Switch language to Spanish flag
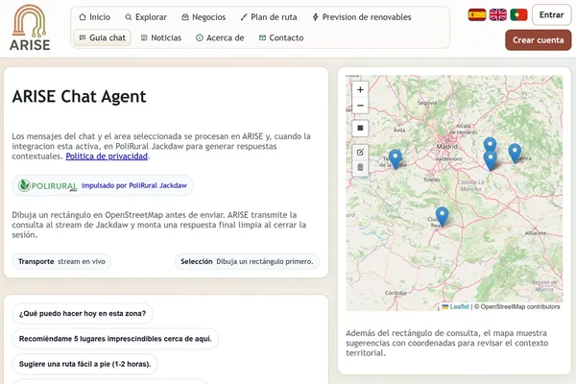This screenshot has height=384, width=576. (477, 15)
